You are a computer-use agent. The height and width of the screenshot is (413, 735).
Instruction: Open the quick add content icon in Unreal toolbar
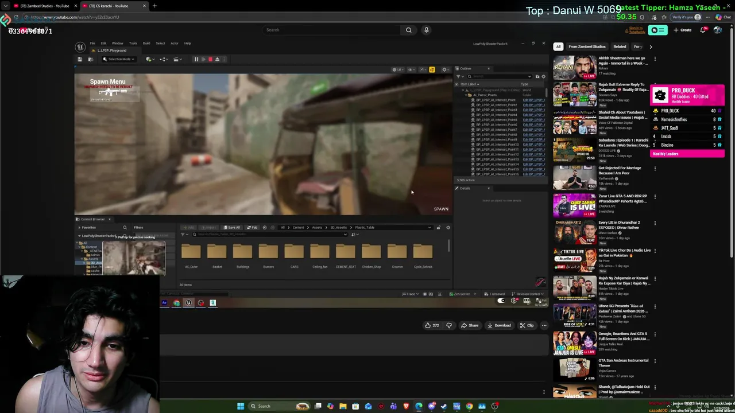click(x=149, y=59)
